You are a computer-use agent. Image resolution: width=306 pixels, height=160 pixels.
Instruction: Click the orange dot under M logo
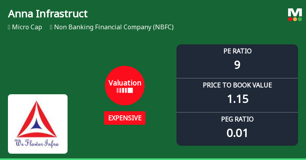click(x=295, y=19)
